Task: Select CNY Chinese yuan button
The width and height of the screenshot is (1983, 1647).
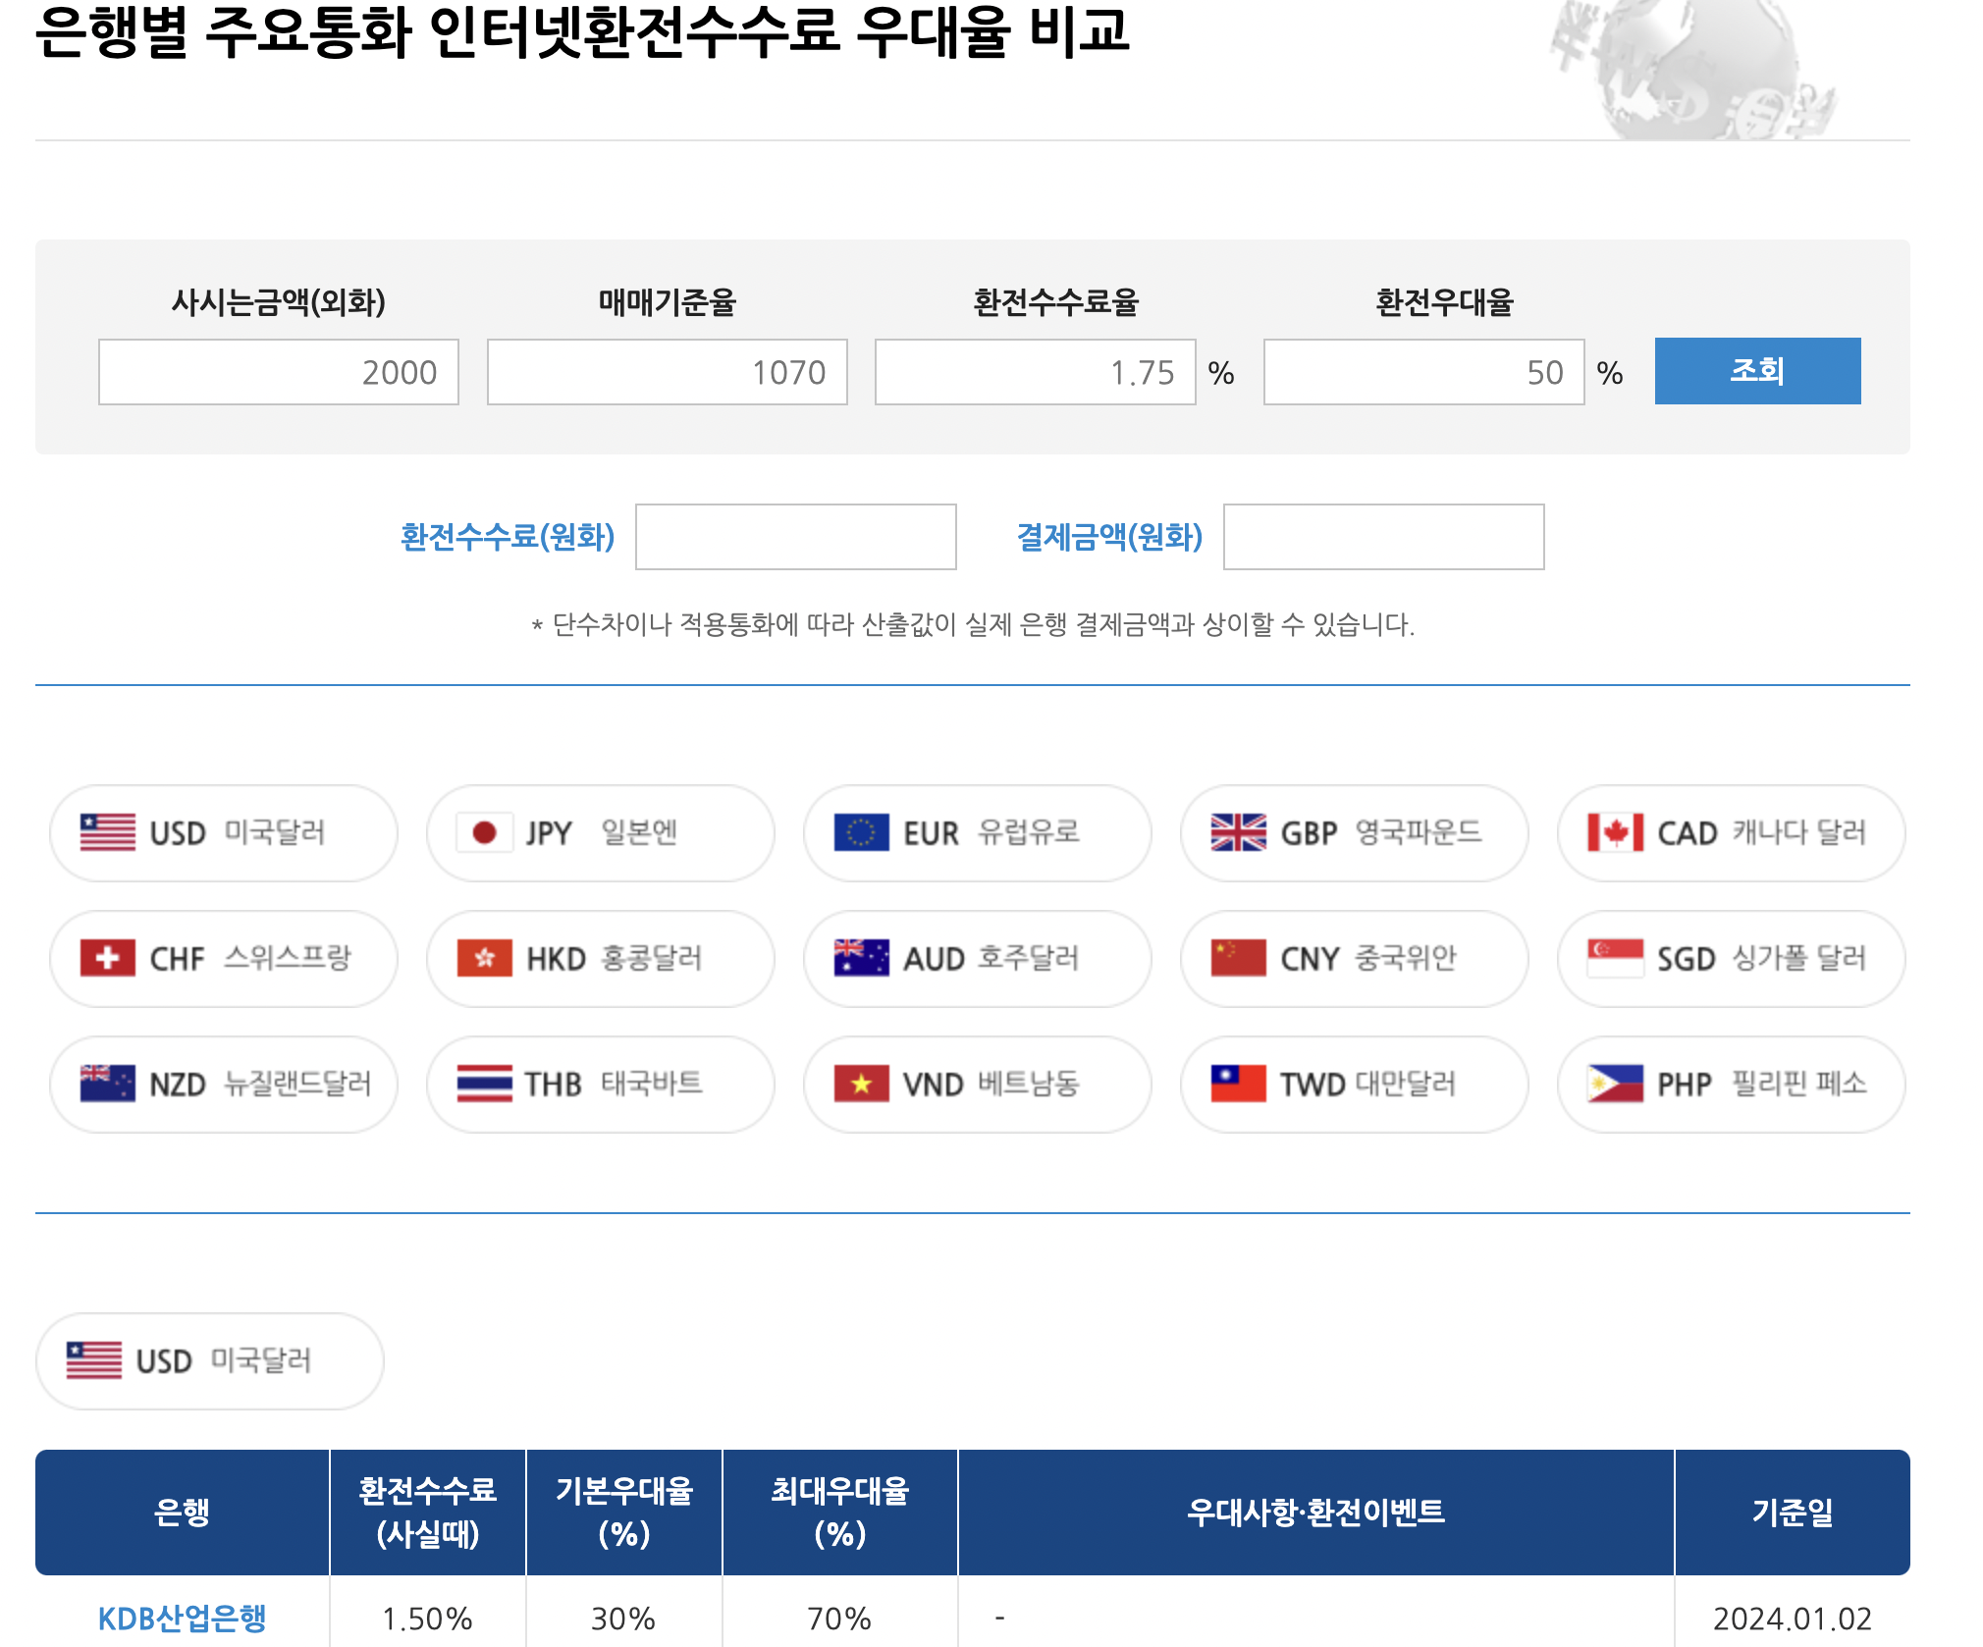Action: pos(1354,959)
